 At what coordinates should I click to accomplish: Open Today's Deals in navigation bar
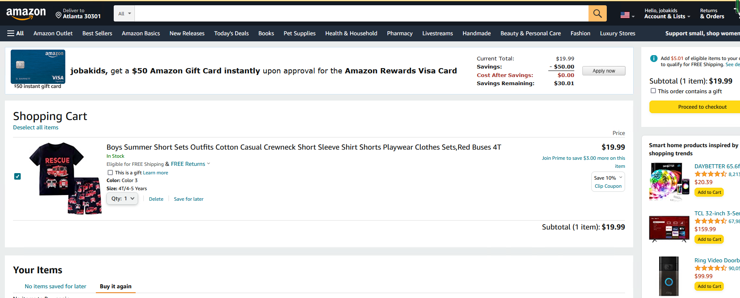coord(231,33)
